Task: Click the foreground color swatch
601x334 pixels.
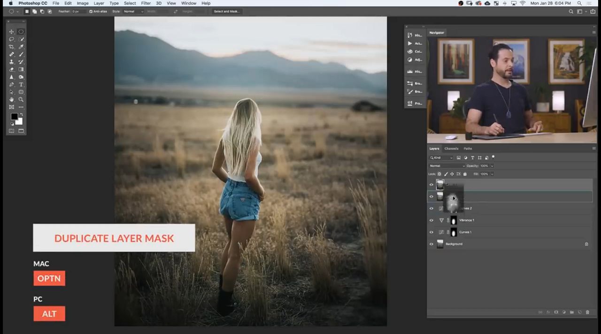Action: point(14,117)
